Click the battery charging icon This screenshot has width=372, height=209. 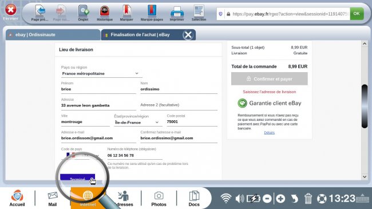(253, 199)
